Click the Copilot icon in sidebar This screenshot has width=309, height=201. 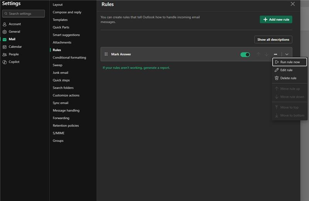pyautogui.click(x=5, y=62)
